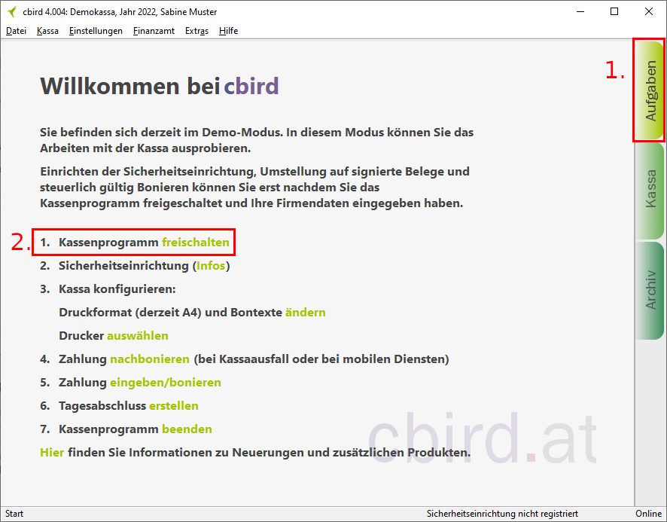The height and width of the screenshot is (522, 667).
Task: Open the Einstellungen menu
Action: point(96,31)
